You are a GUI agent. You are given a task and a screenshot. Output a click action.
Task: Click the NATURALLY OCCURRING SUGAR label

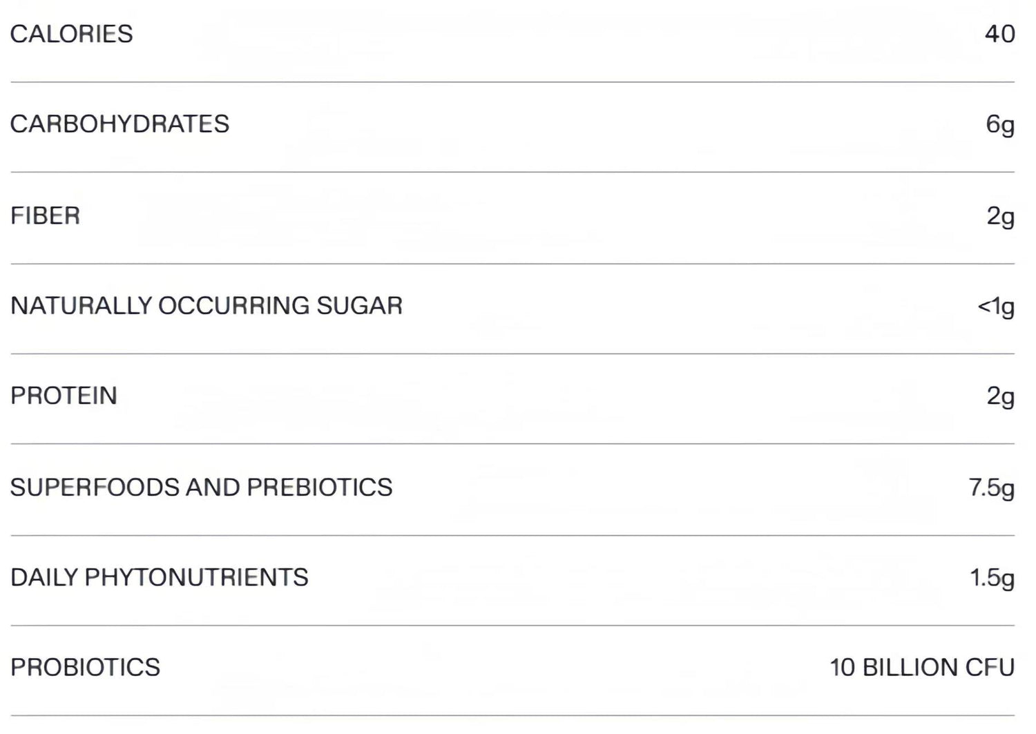(207, 306)
